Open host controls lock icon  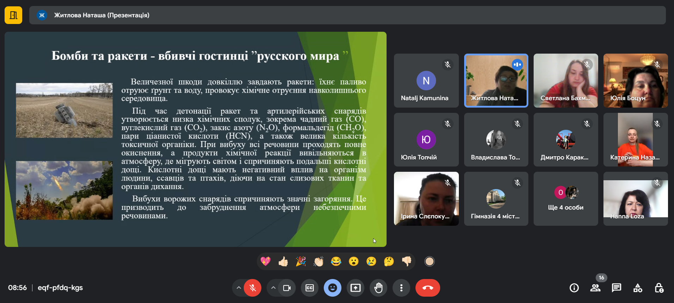[x=659, y=288]
